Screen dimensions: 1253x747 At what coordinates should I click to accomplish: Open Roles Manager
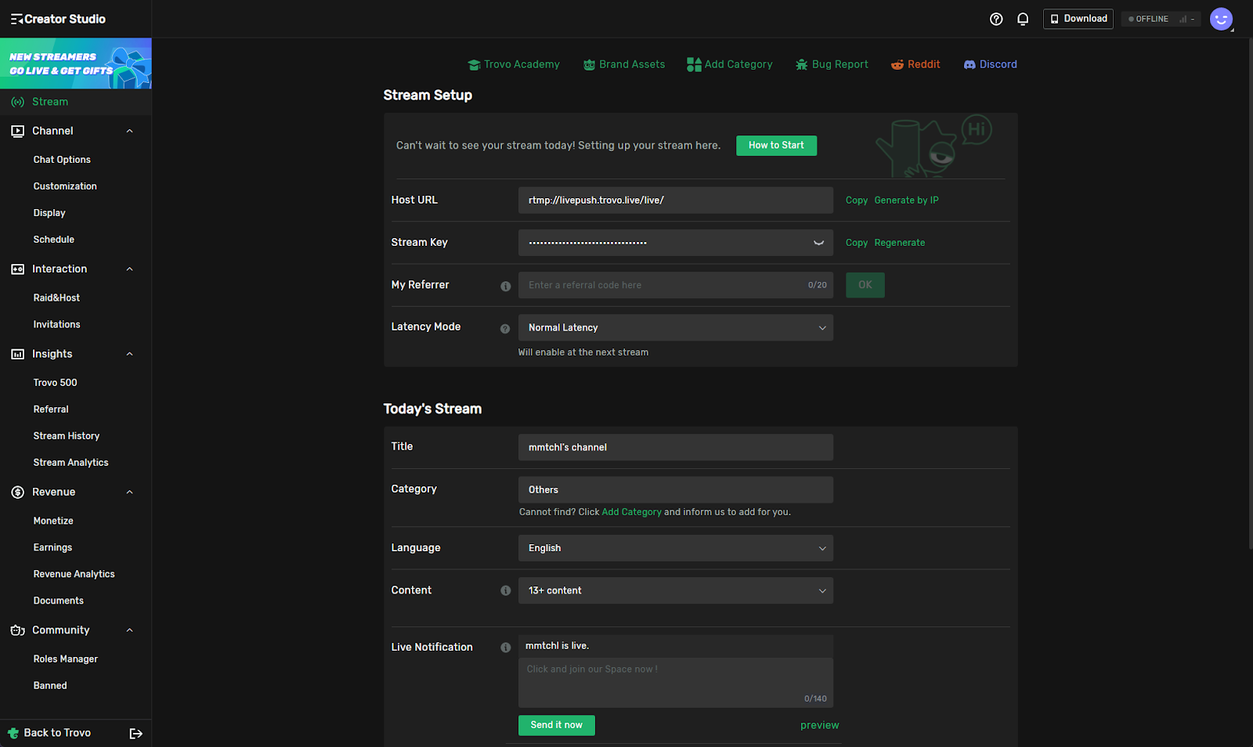(66, 659)
